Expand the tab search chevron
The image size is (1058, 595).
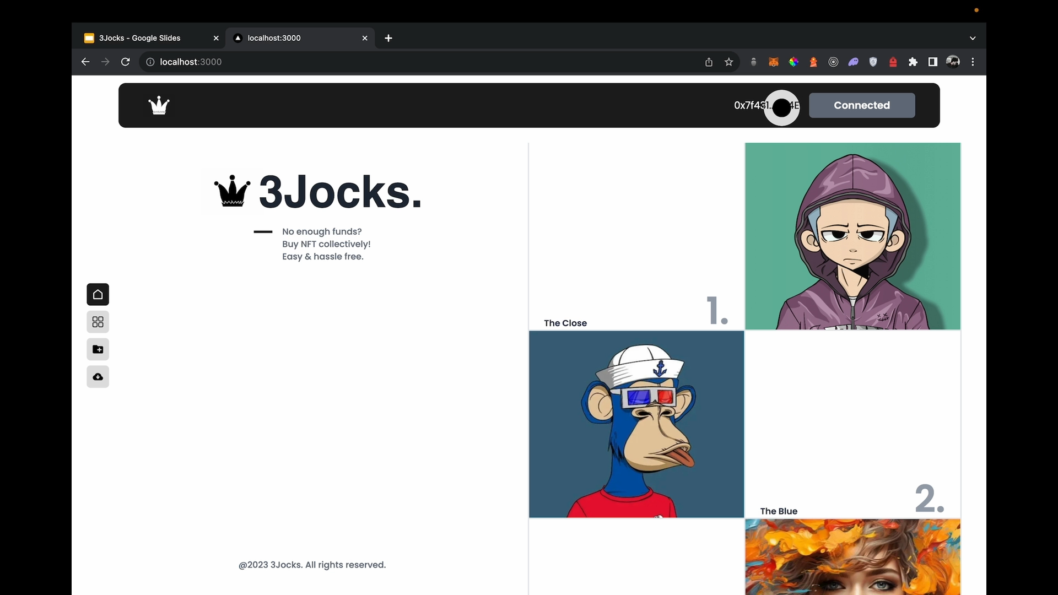click(x=973, y=38)
